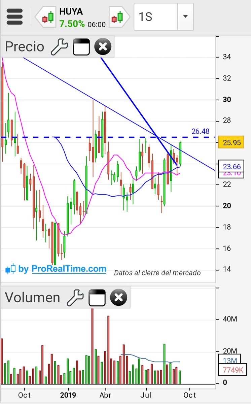The width and height of the screenshot is (251, 404).
Task: Click the 40M volume axis label
Action: [229, 319]
